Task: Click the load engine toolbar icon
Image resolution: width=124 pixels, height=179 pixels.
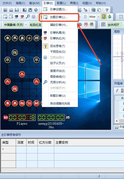Action: click(5, 17)
